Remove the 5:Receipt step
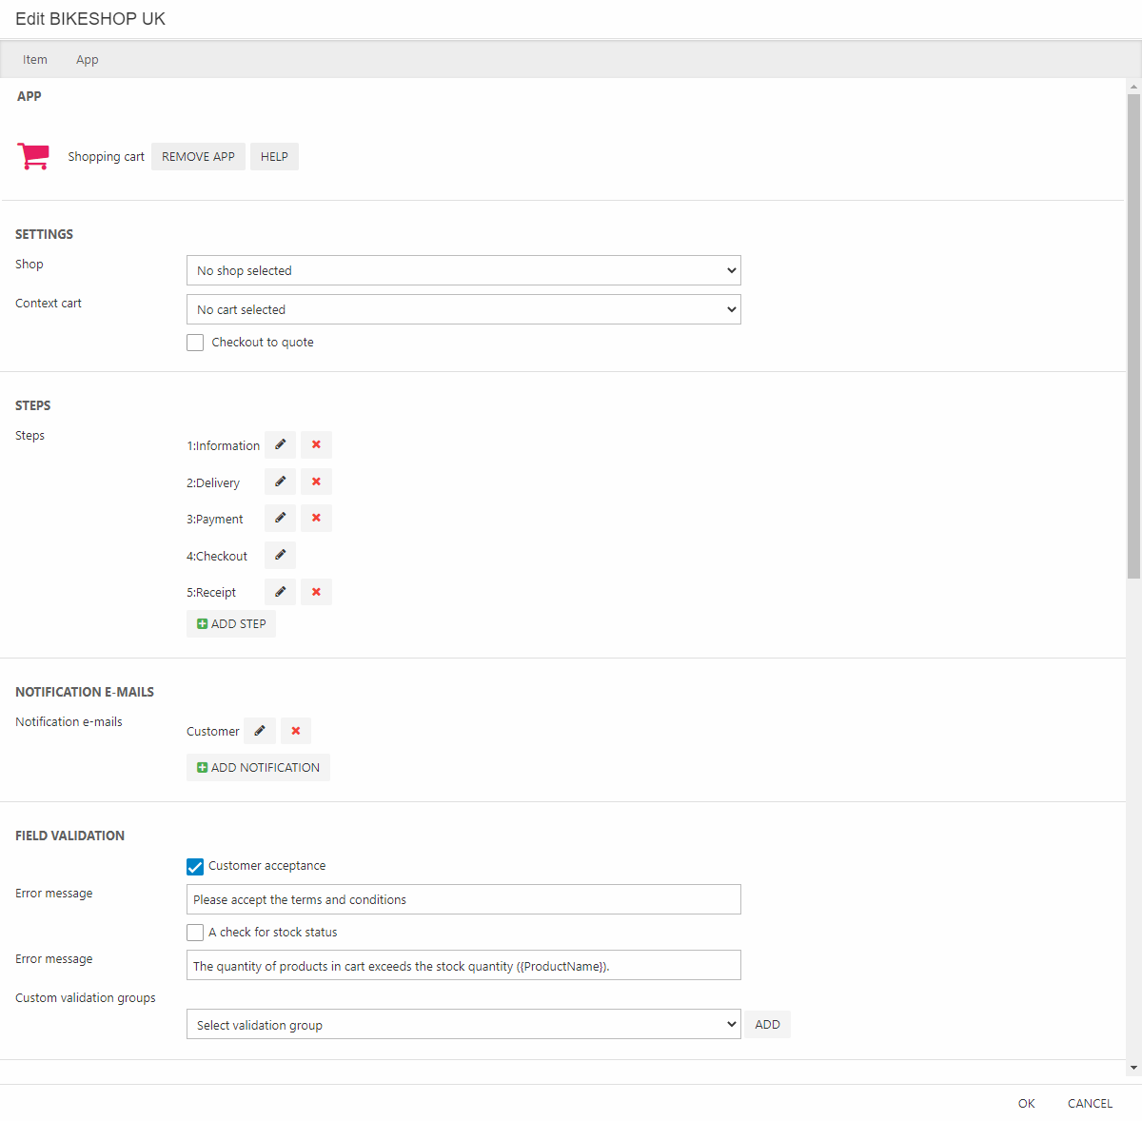Screen dimensions: 1142x1121 point(316,592)
